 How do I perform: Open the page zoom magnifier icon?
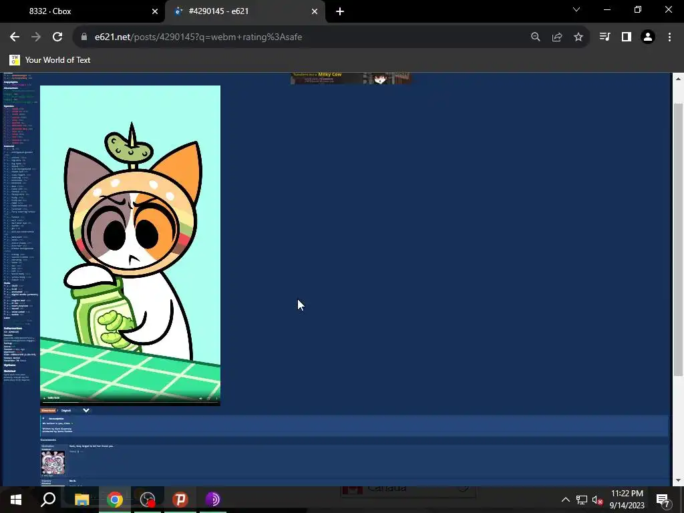click(536, 37)
